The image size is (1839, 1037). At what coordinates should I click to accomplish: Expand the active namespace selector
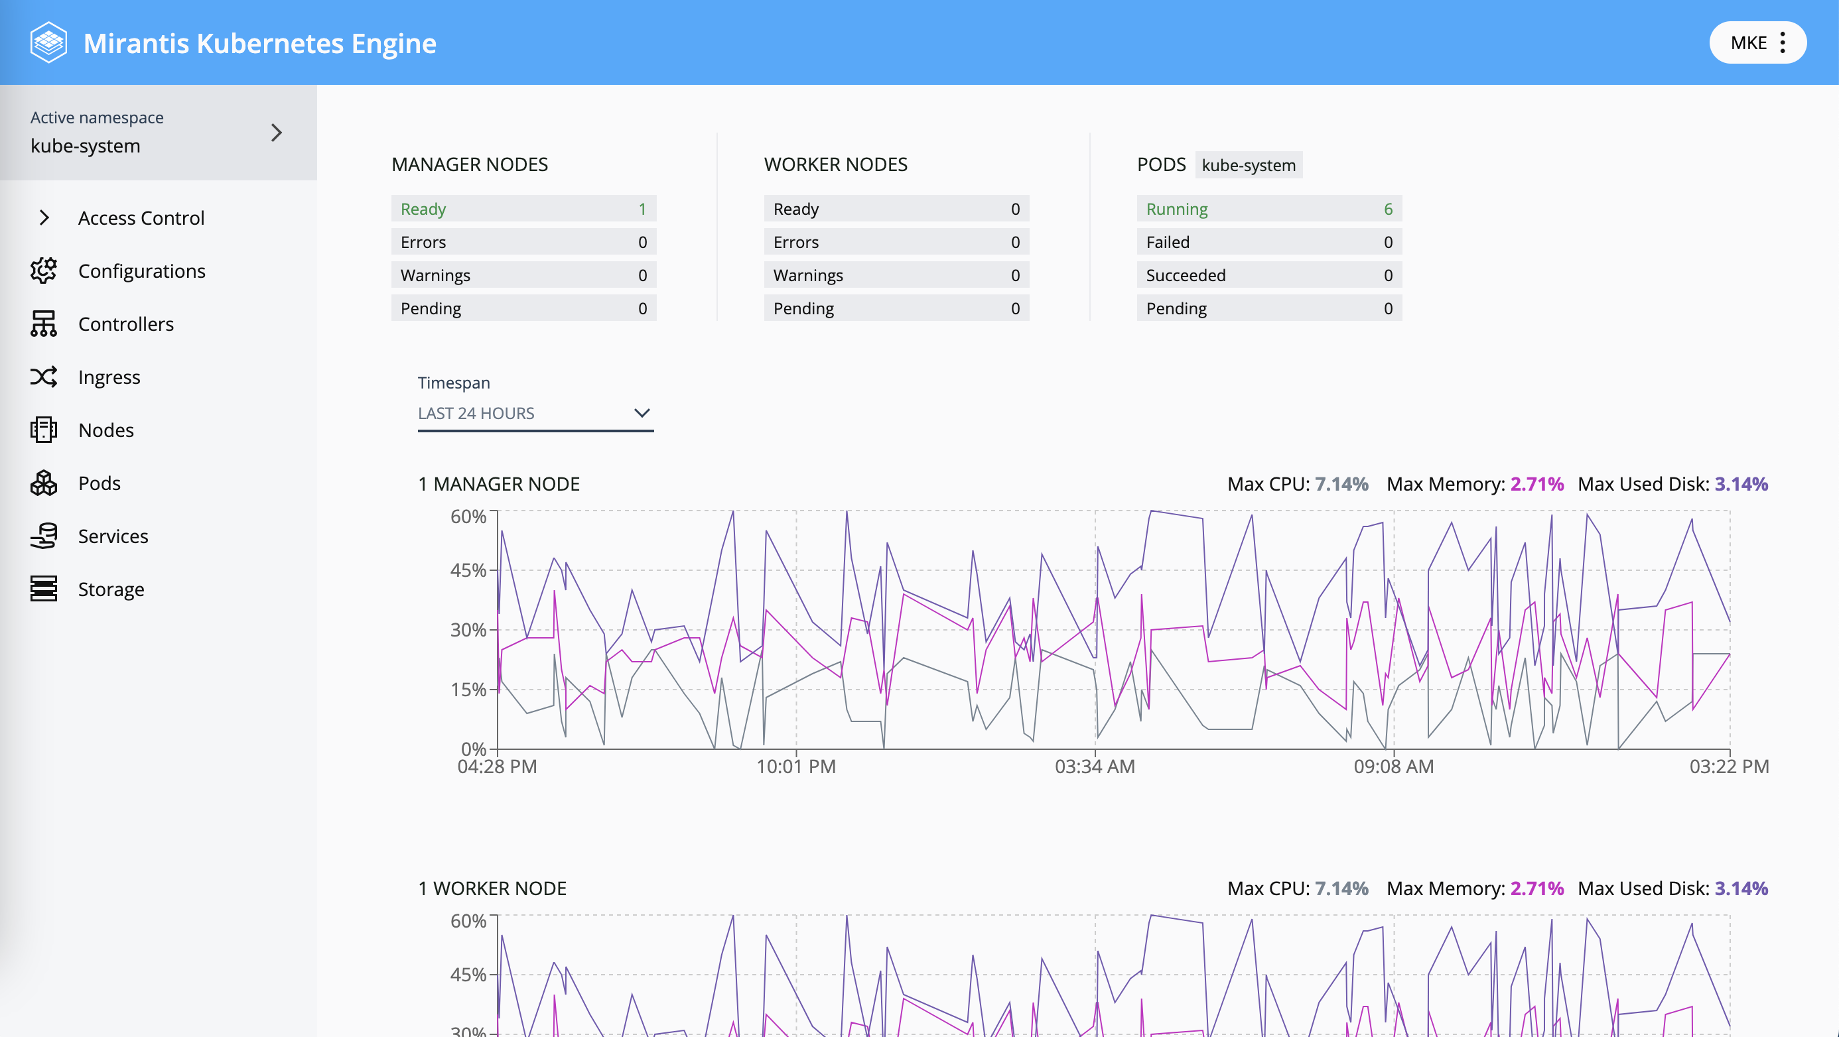[277, 131]
